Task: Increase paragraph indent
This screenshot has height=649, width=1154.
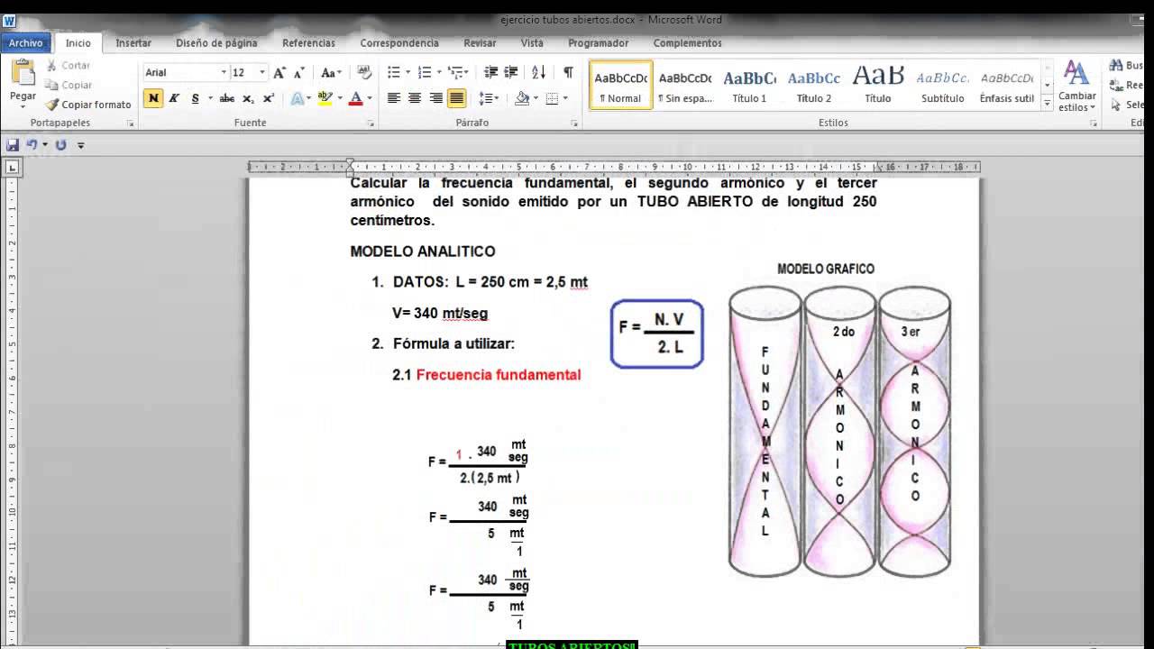Action: (511, 72)
